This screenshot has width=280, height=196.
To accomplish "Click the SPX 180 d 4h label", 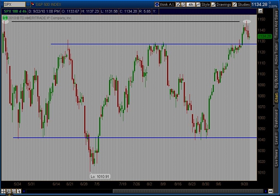I will [15, 11].
